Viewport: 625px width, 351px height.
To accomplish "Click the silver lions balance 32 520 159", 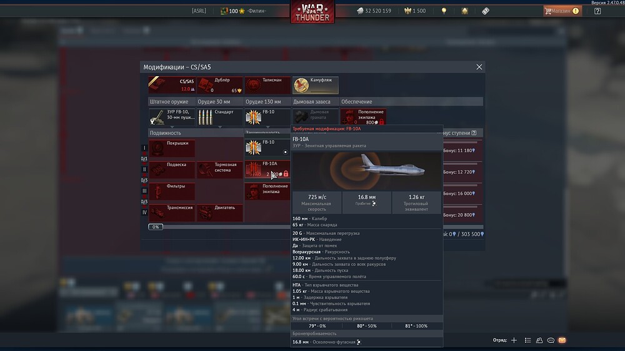I will click(374, 11).
